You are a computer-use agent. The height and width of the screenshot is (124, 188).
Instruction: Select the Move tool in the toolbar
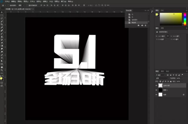(x=2, y=12)
